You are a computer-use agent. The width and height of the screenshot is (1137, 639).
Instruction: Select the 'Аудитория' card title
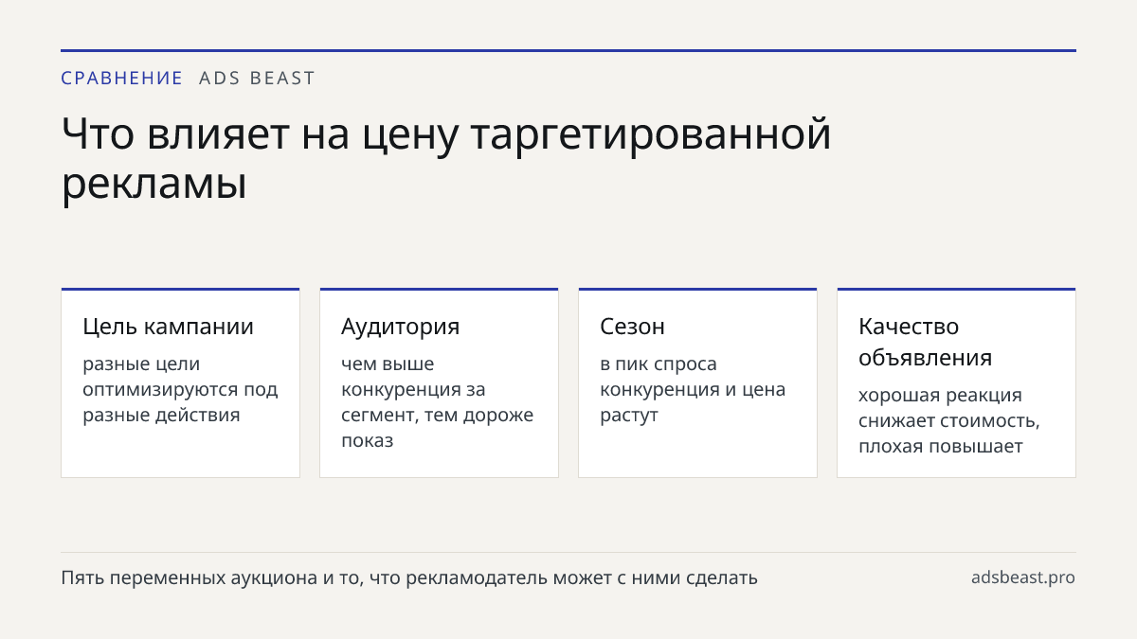pyautogui.click(x=401, y=327)
